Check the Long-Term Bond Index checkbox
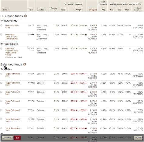Image resolution: width=144 pixels, height=142 pixels. click(1, 25)
